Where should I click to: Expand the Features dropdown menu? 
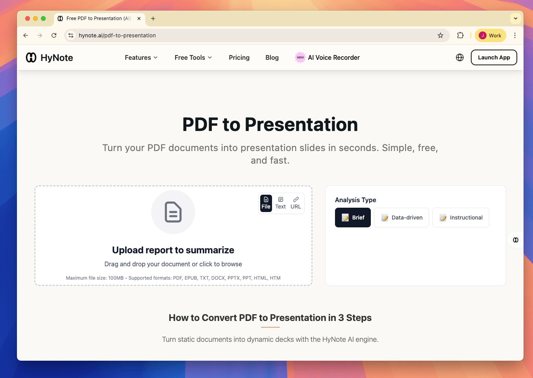[141, 57]
